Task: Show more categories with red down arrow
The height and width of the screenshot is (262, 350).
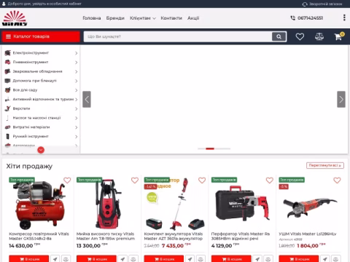Action: (41, 150)
